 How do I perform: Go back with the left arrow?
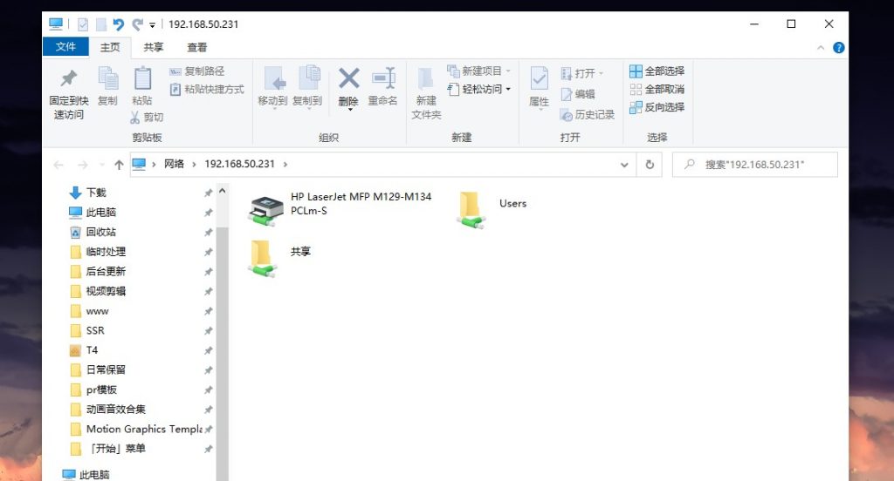point(58,165)
